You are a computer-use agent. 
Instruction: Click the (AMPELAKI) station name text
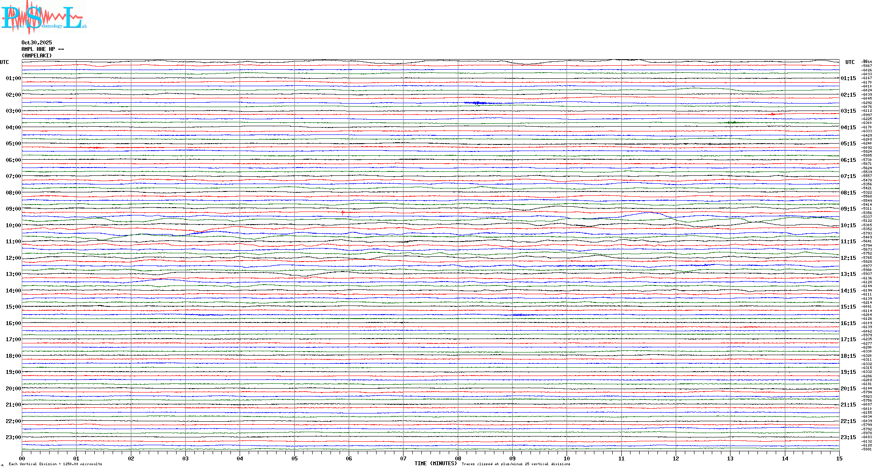[x=37, y=56]
